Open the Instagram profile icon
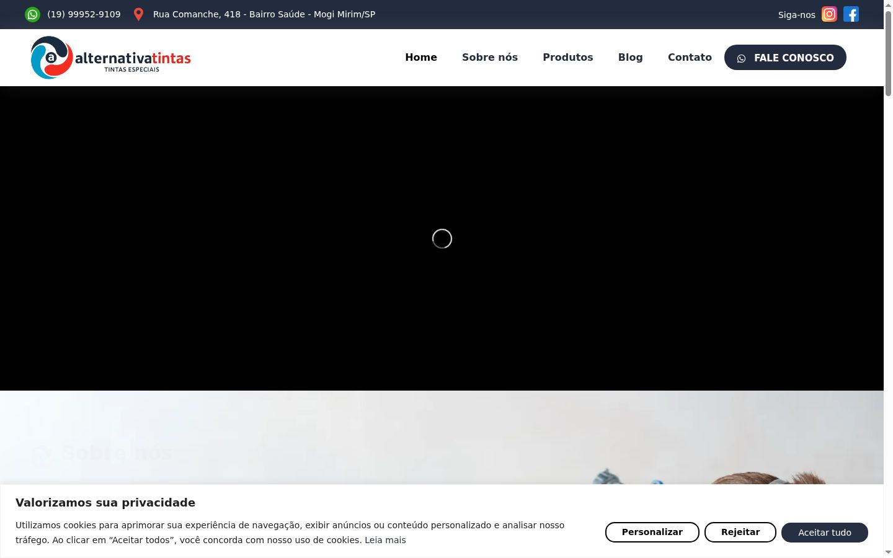Viewport: 893px width, 558px height. pos(829,14)
